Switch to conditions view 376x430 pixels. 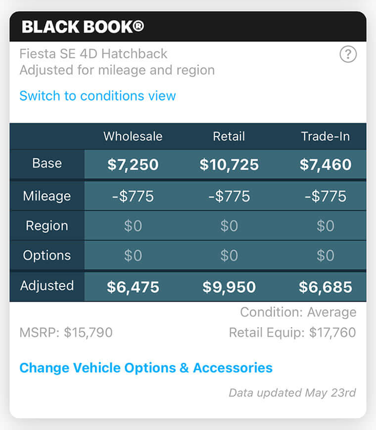97,96
